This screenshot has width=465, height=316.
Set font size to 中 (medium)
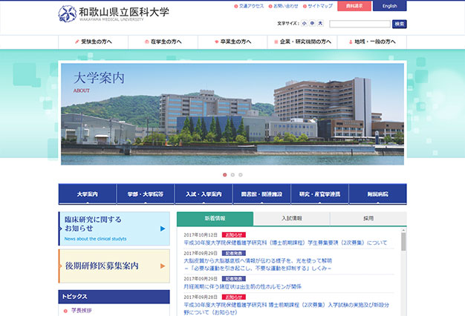312,24
